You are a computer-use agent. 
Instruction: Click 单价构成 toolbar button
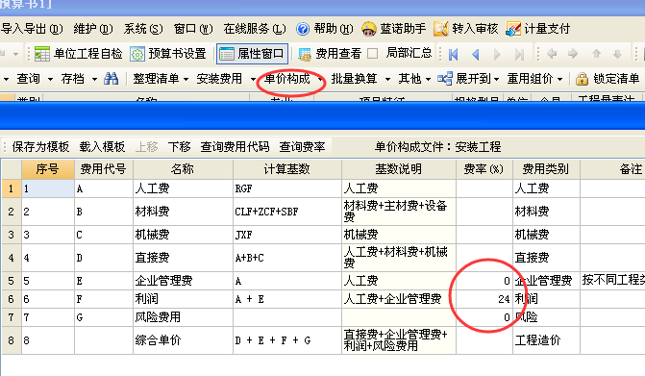(x=287, y=78)
